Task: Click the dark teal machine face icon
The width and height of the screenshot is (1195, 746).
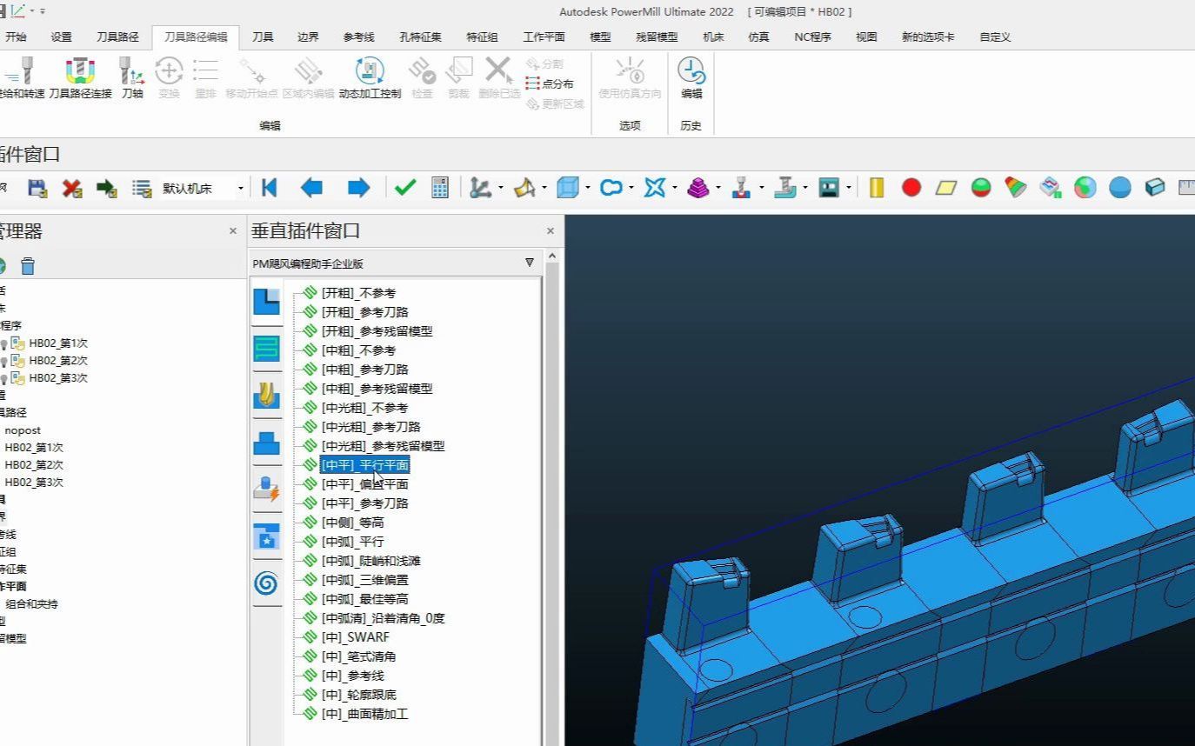Action: (829, 188)
